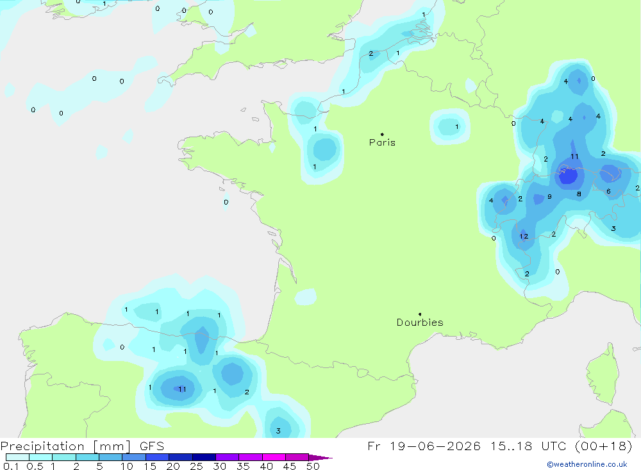Viewport: 641px width, 470px height.
Task: Click the legend scale label "35"
Action: coord(243,466)
